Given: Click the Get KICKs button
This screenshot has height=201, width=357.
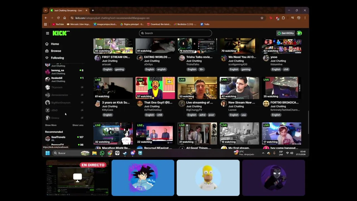Looking at the screenshot, I should click(x=286, y=33).
